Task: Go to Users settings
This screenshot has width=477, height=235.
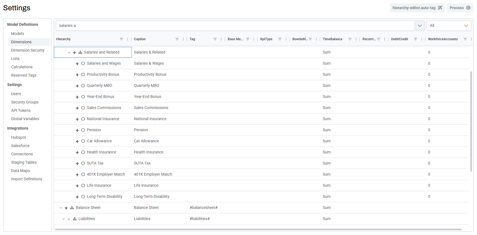Action: [x=16, y=94]
